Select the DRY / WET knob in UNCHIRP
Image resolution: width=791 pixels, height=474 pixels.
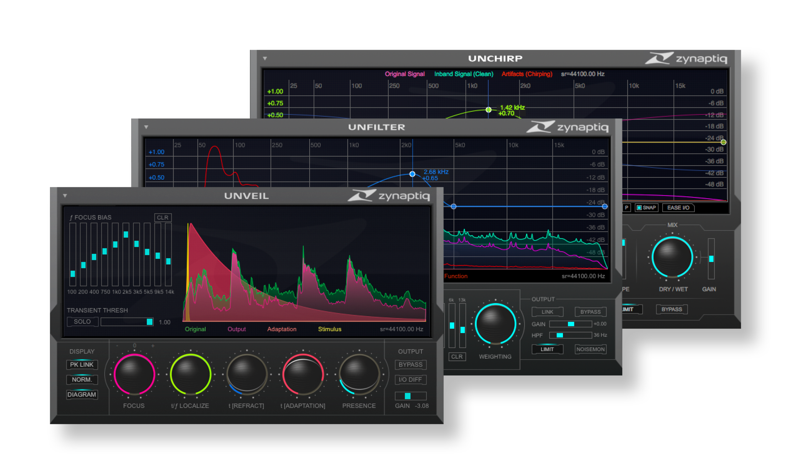pyautogui.click(x=673, y=258)
